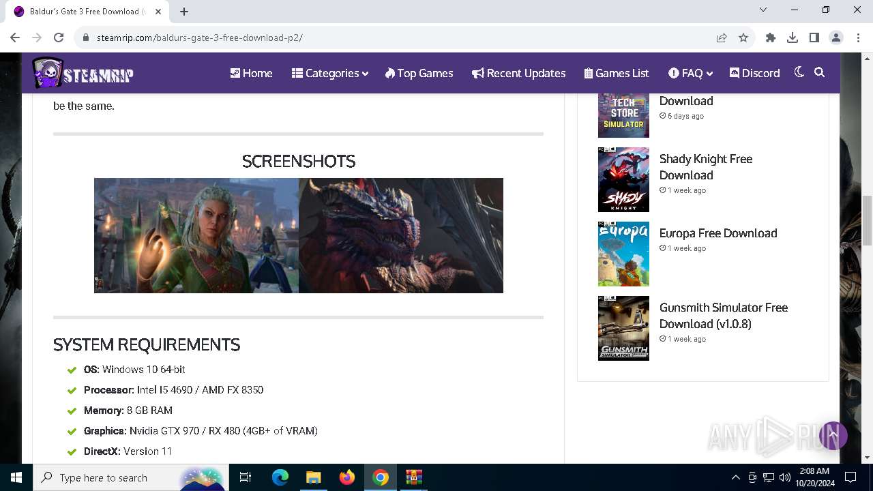The image size is (873, 491).
Task: Close the Baldur's Gate 3 tab
Action: point(159,12)
